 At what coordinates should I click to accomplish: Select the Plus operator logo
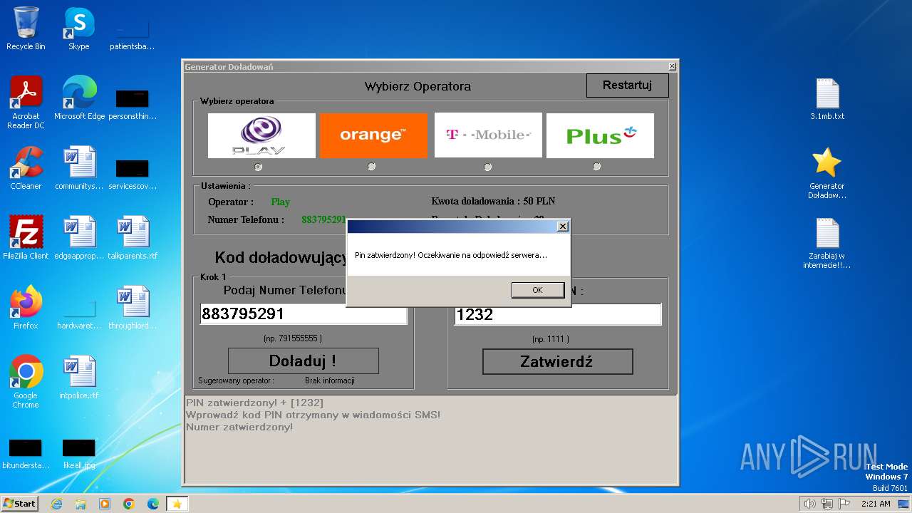tap(600, 135)
